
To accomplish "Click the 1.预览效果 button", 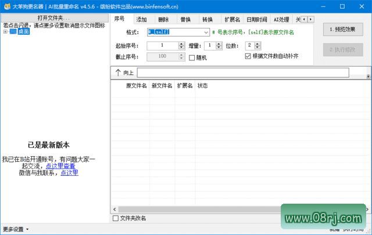I will coord(343,30).
